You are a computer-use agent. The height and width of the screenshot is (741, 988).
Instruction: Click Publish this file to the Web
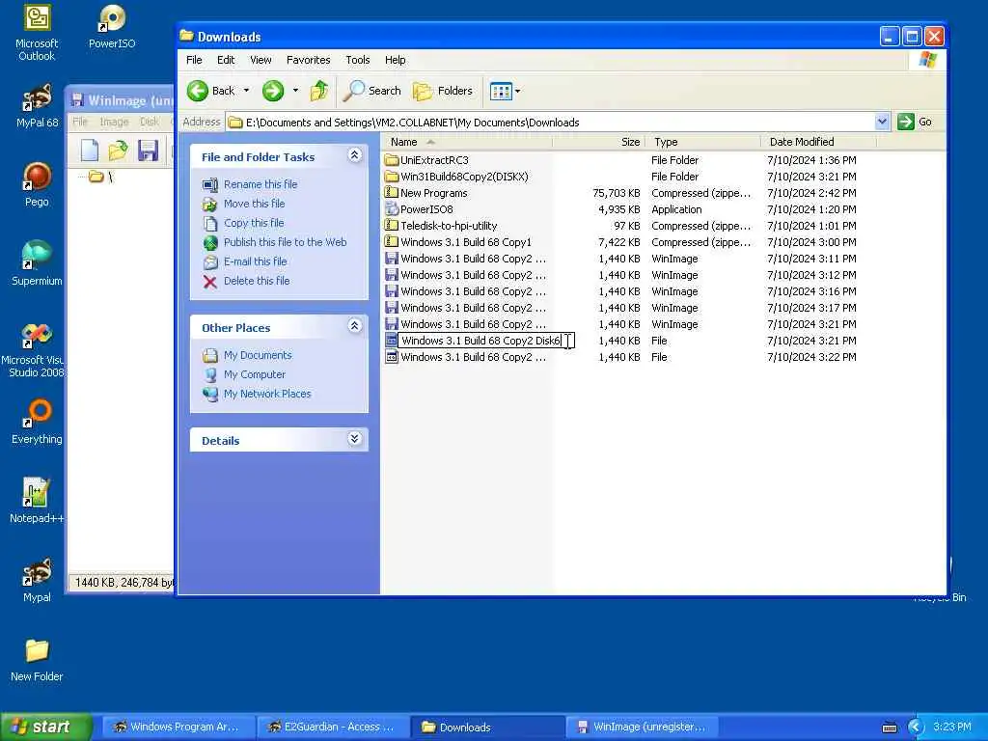pyautogui.click(x=285, y=242)
